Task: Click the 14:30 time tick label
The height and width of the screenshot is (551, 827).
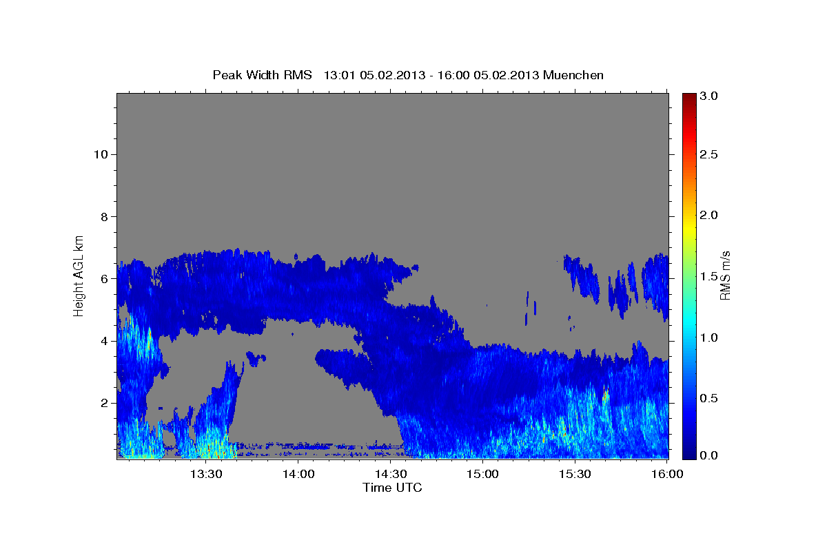Action: click(x=391, y=474)
